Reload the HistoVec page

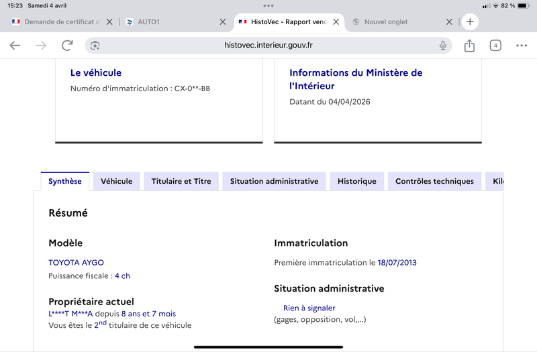[x=67, y=46]
